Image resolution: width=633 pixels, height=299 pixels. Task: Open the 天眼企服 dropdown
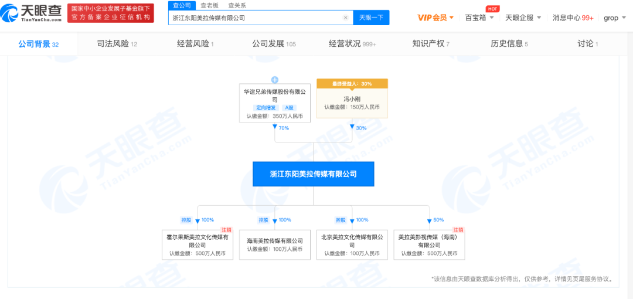pyautogui.click(x=523, y=18)
